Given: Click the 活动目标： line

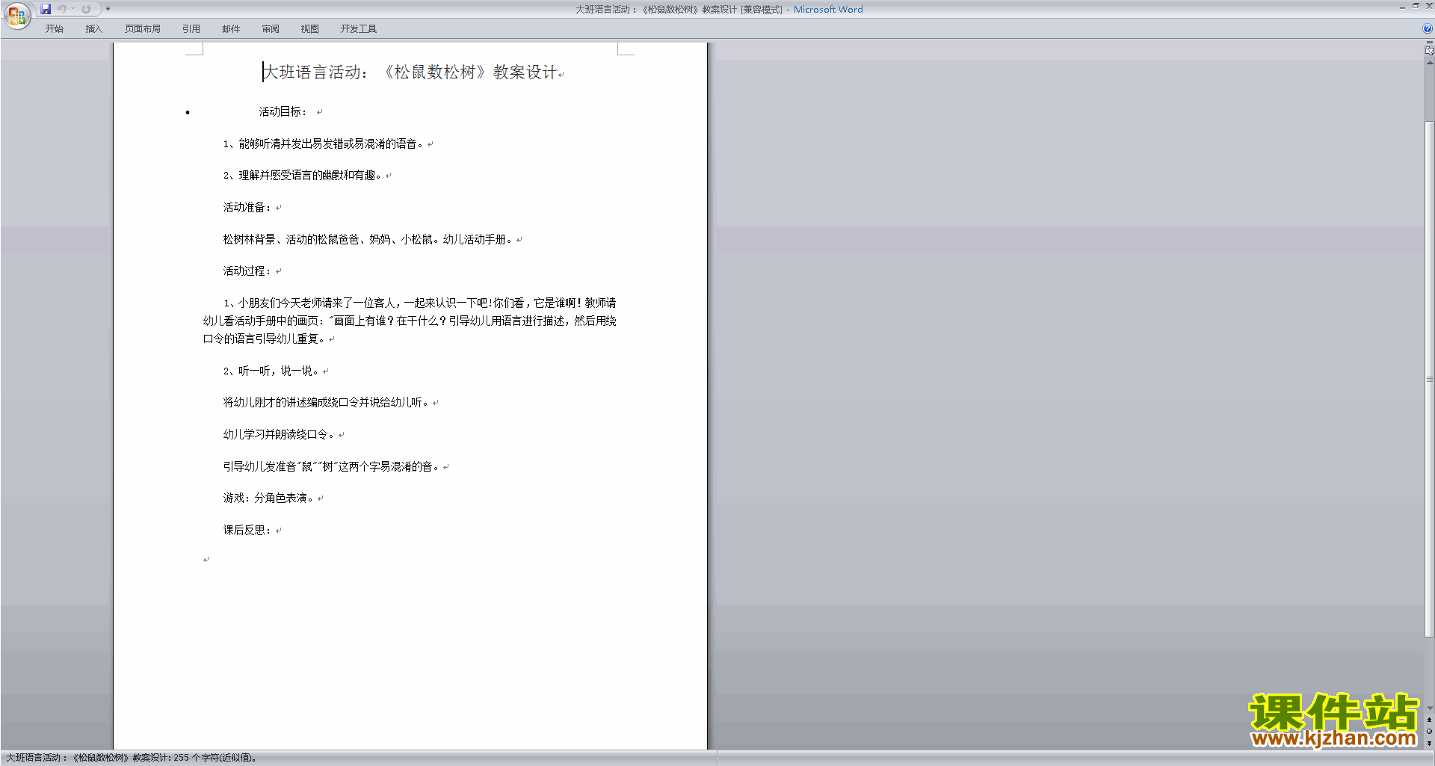Looking at the screenshot, I should [283, 111].
